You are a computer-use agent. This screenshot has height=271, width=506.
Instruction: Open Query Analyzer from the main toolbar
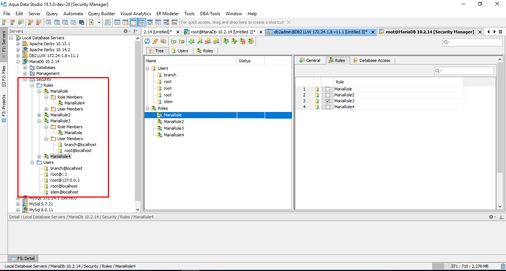pos(49,22)
